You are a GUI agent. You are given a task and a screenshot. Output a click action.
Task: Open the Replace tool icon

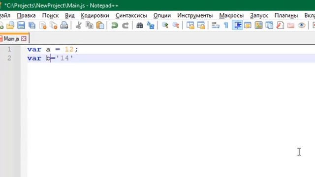pyautogui.click(x=151, y=26)
